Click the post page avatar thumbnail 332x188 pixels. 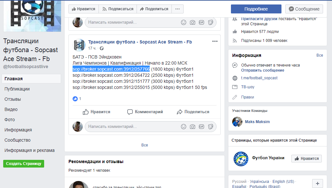click(x=79, y=45)
